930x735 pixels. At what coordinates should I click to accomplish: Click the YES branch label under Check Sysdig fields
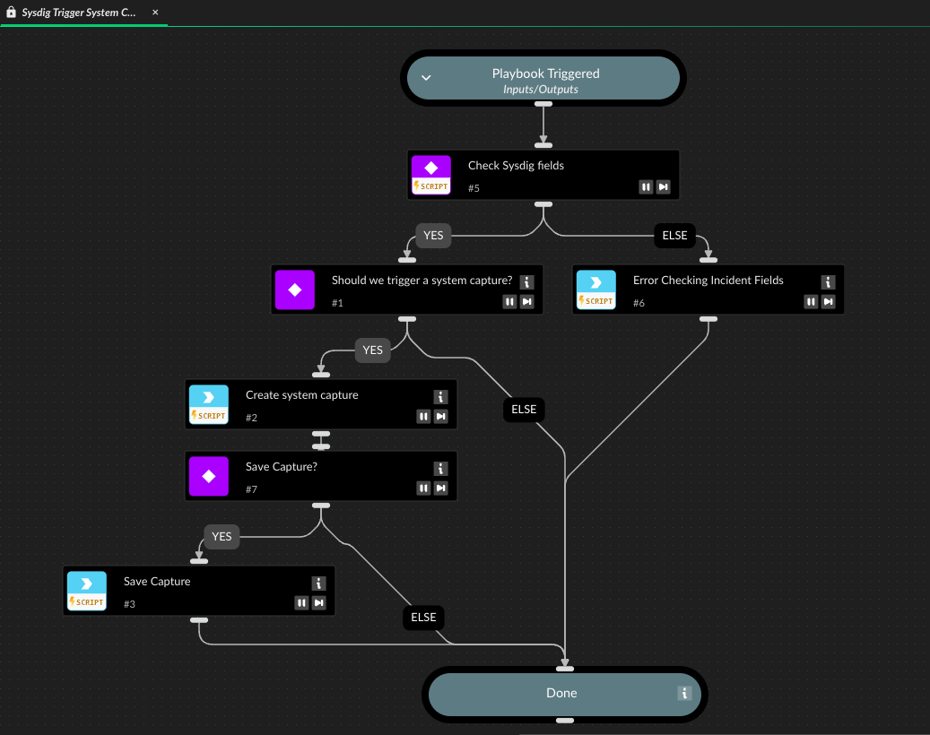click(x=433, y=235)
